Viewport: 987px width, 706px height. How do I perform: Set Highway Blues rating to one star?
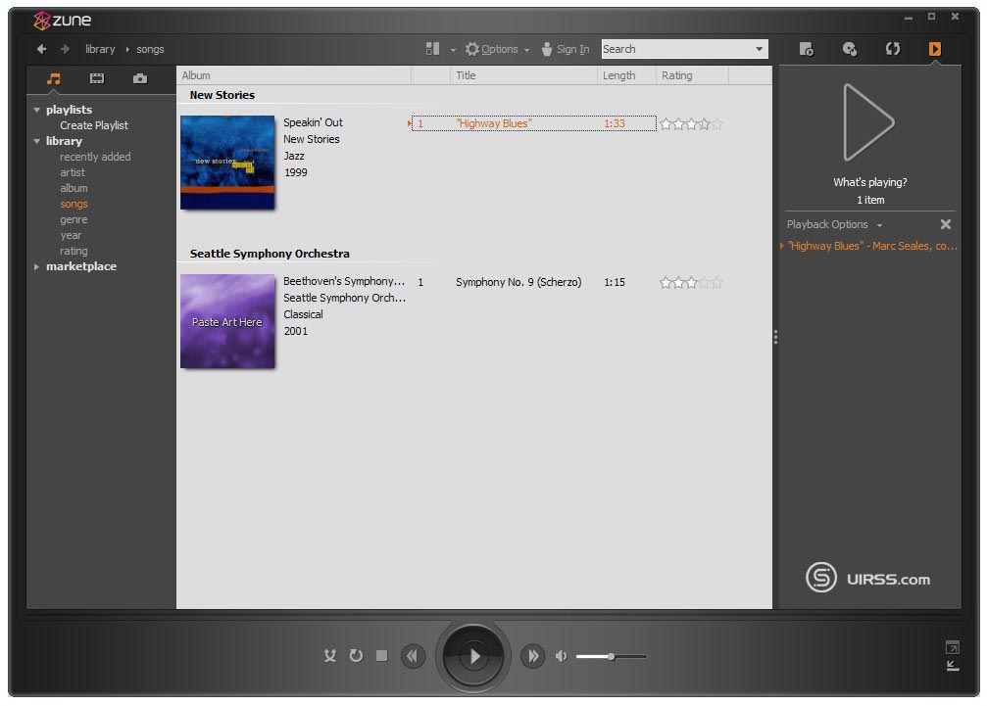click(666, 123)
